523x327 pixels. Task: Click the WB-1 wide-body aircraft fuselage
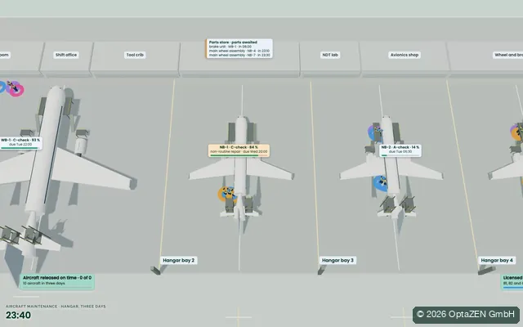45,150
